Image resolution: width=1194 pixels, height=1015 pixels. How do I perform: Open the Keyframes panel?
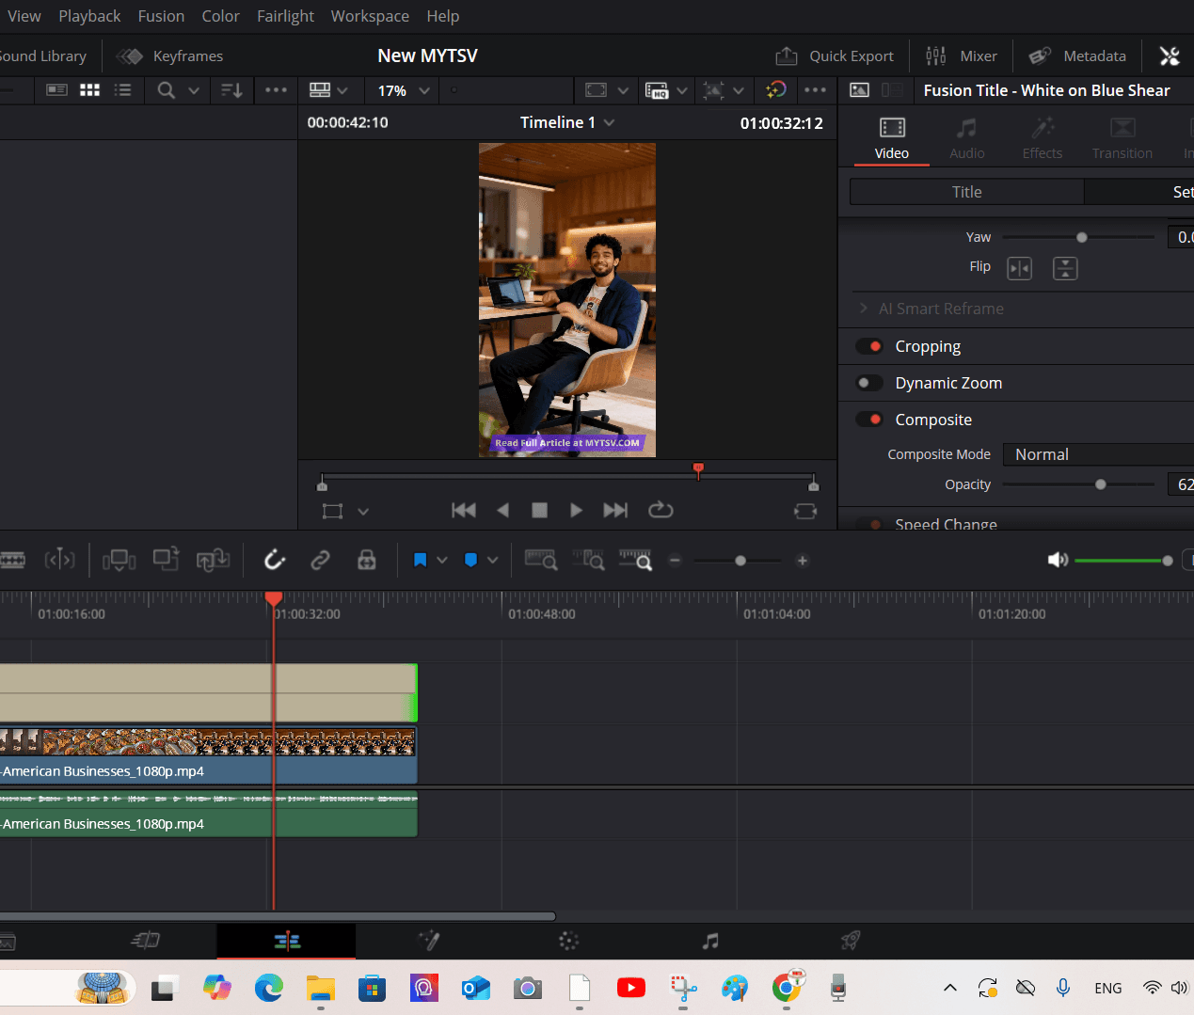click(170, 56)
